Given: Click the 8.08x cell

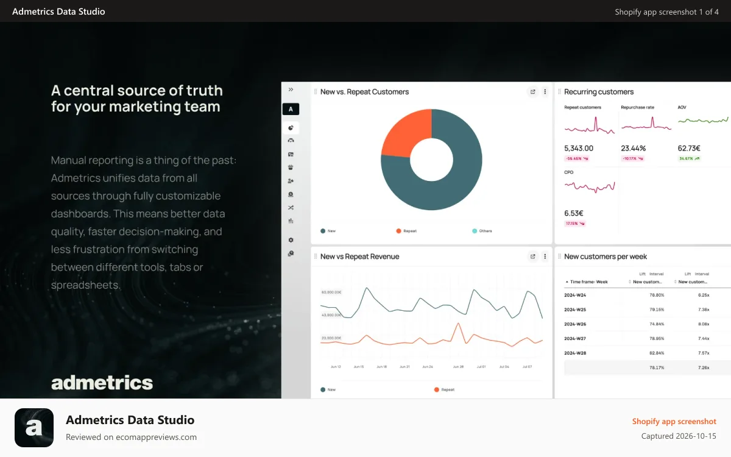Looking at the screenshot, I should pyautogui.click(x=704, y=324).
